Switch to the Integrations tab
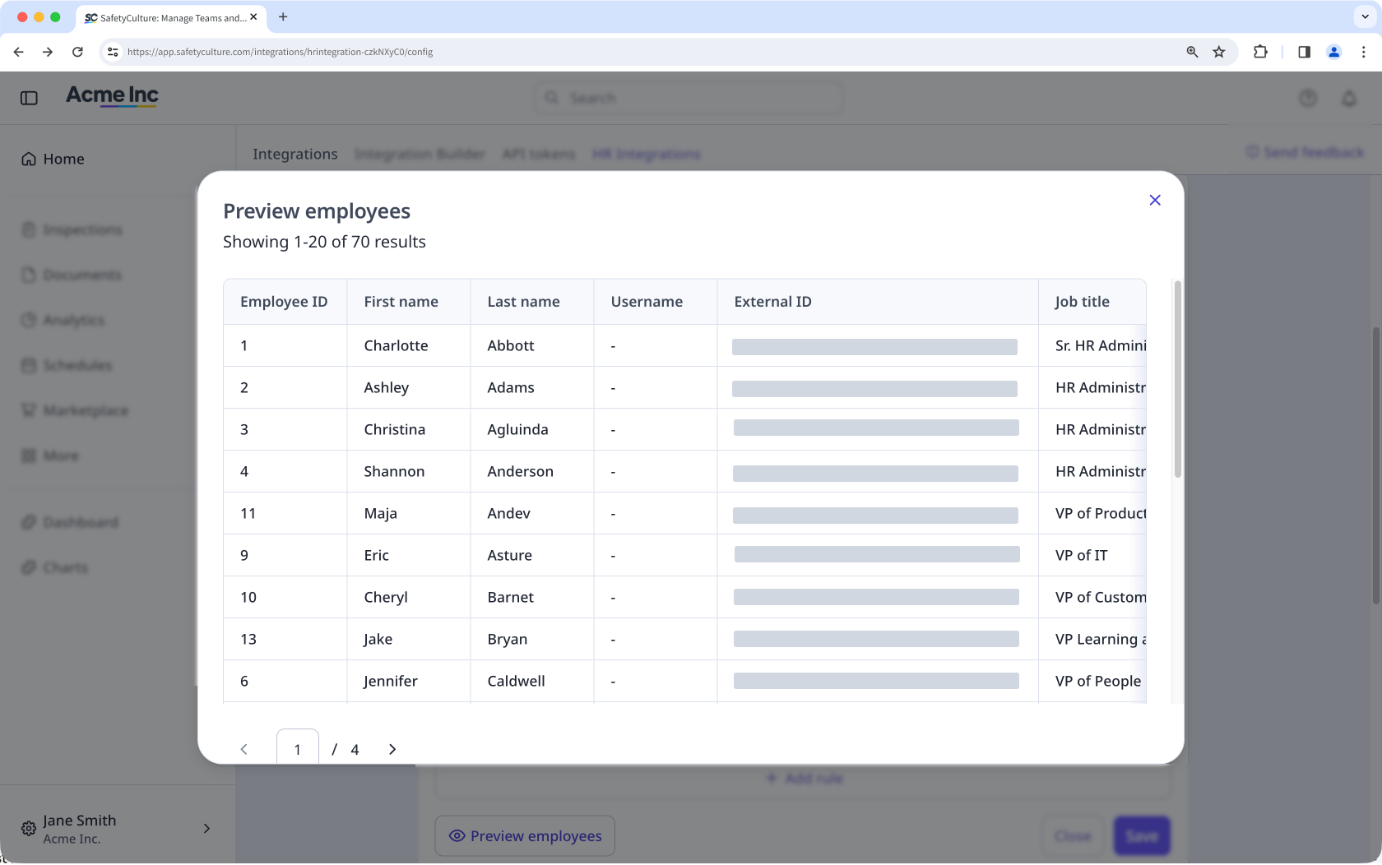 (x=295, y=154)
